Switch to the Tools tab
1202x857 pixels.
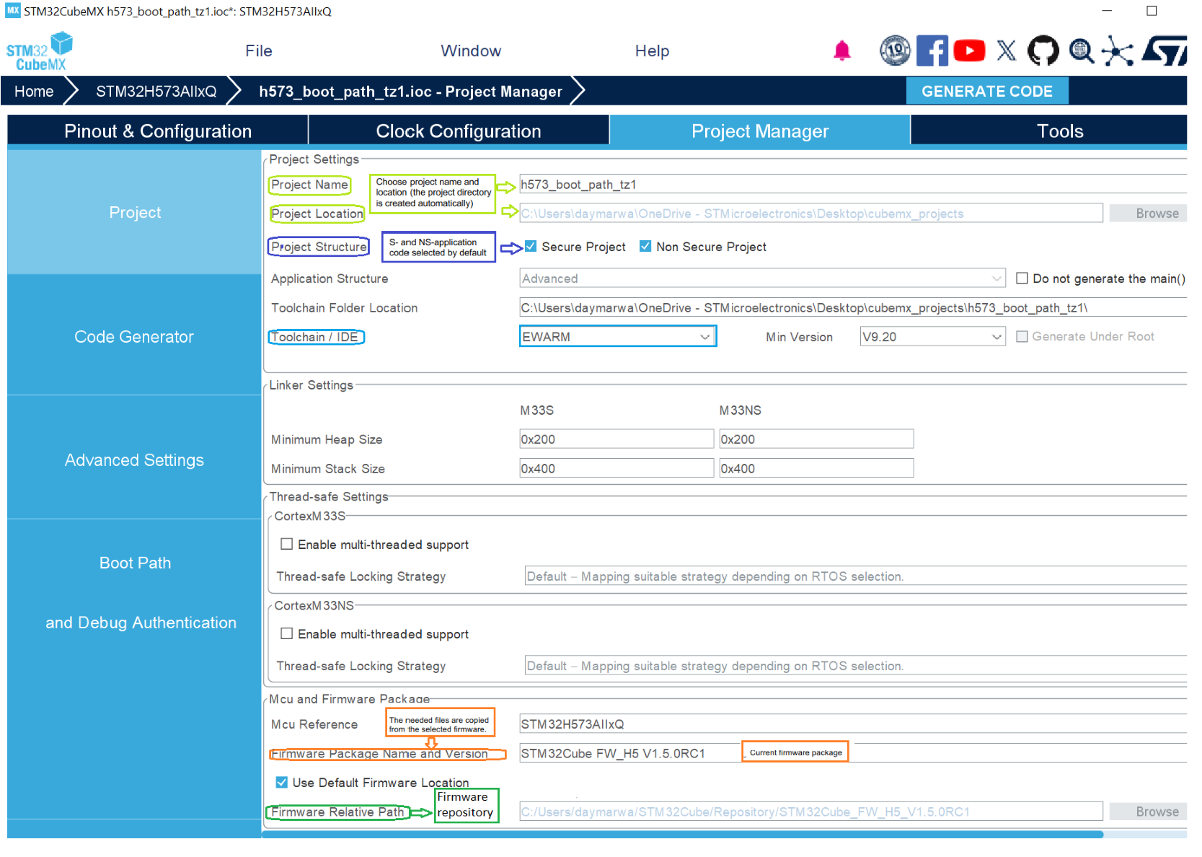1049,131
